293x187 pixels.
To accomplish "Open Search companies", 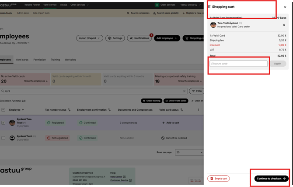I will [138, 13].
